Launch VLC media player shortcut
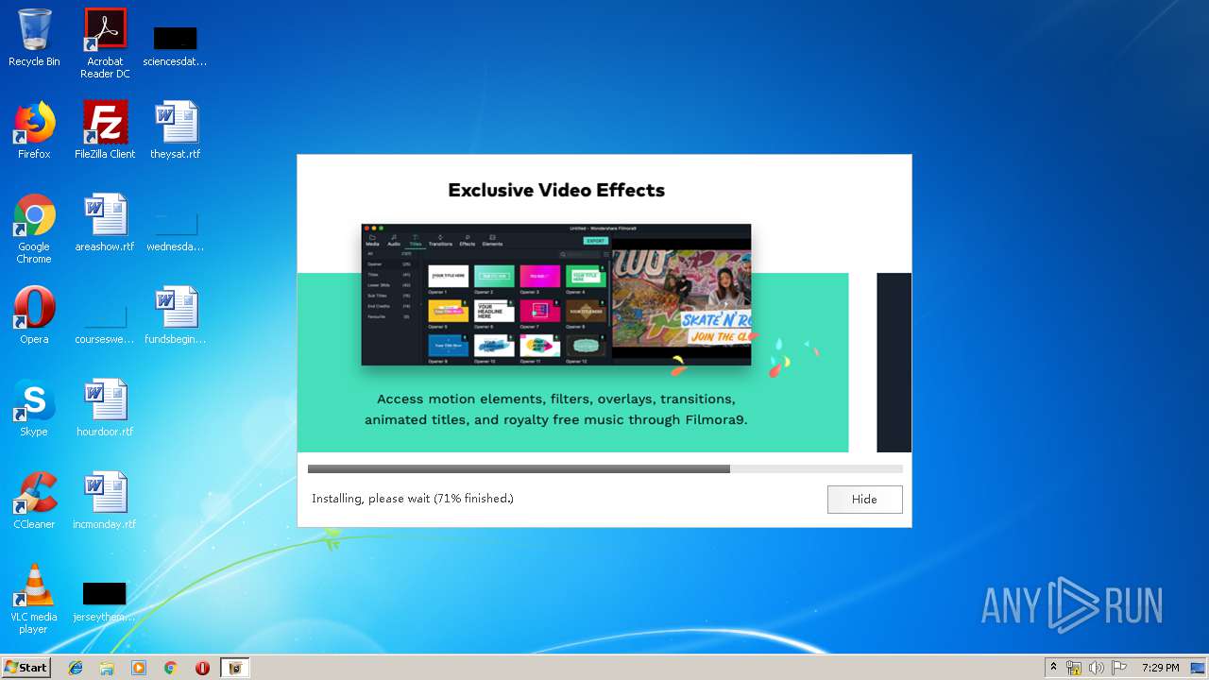 point(34,599)
